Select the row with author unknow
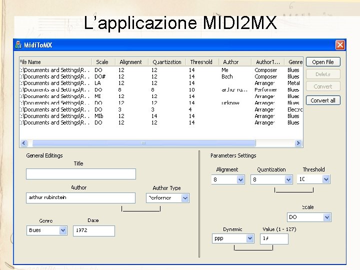The image size is (360, 270). (160, 103)
